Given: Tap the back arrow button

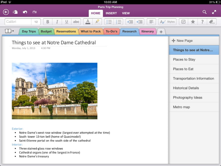Looking at the screenshot, I should pyautogui.click(x=6, y=12).
